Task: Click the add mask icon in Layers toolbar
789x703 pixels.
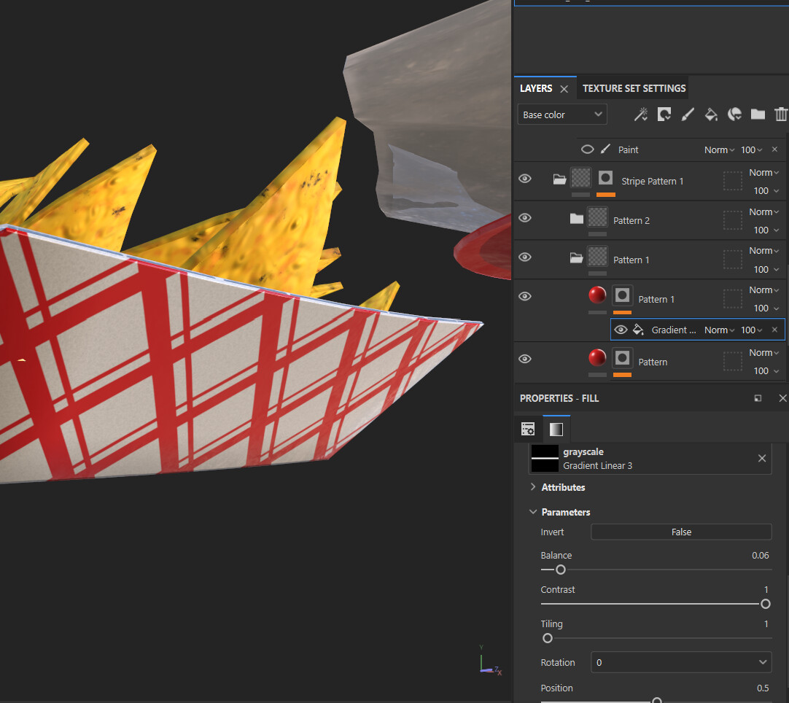Action: [664, 114]
